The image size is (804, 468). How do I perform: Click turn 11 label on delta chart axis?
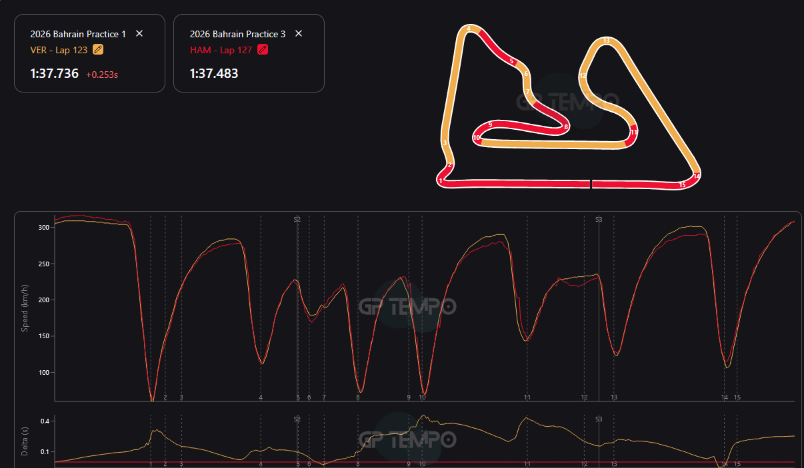click(x=527, y=464)
